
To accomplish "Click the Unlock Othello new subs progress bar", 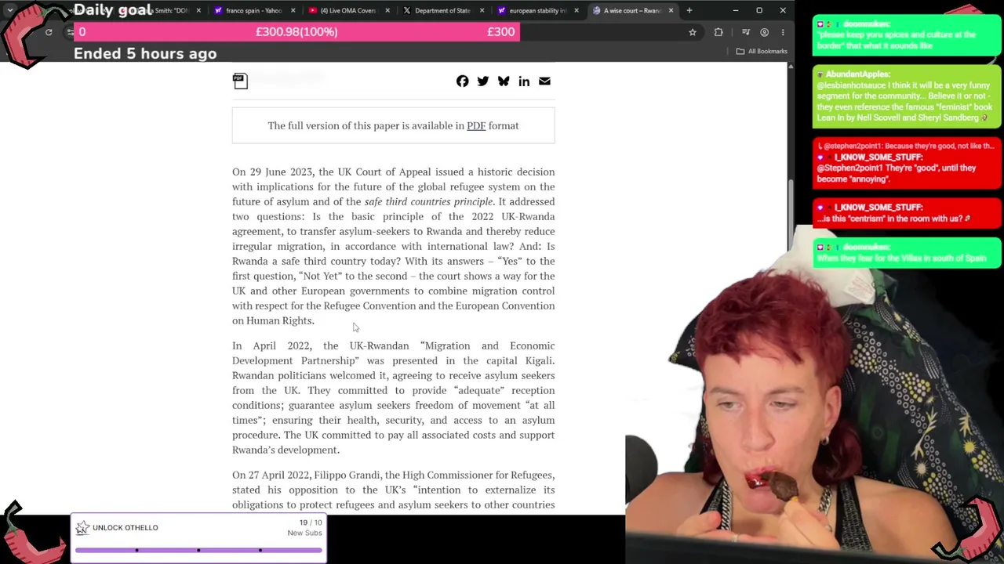I will 198,550.
